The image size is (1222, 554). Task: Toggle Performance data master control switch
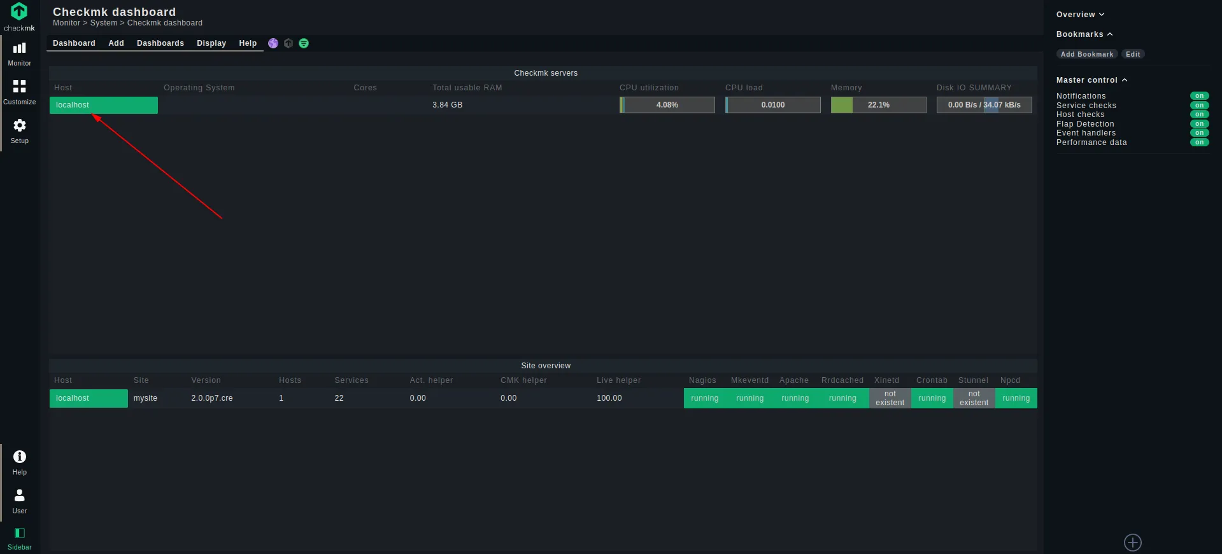pyautogui.click(x=1199, y=142)
